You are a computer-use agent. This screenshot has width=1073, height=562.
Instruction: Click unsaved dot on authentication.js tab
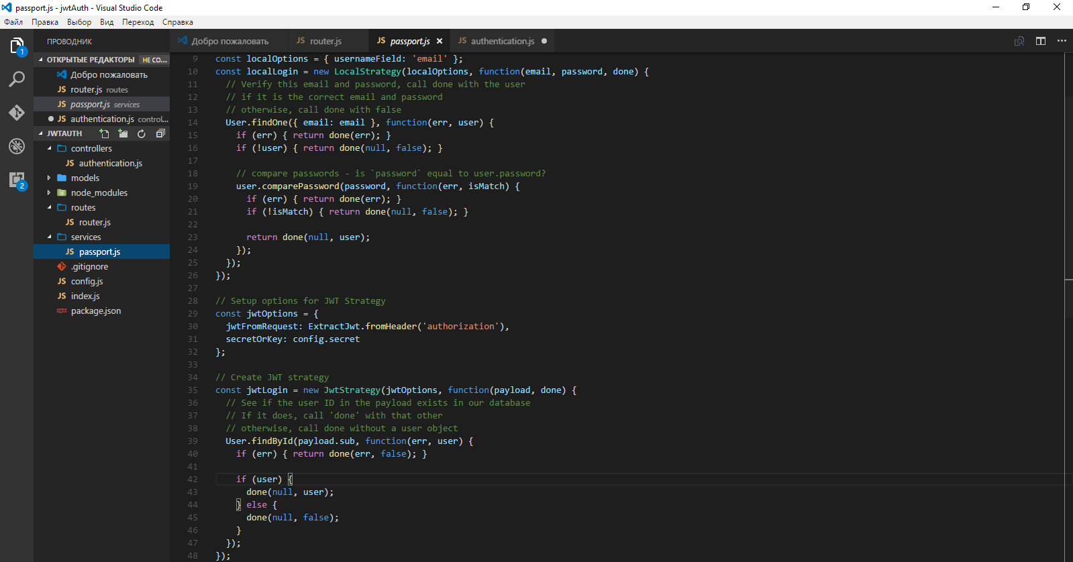pyautogui.click(x=544, y=41)
